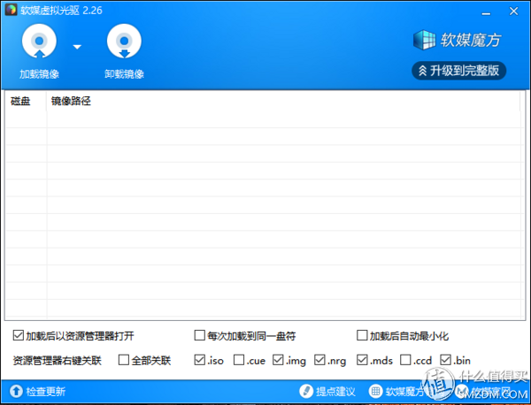Check the 全部关联 checkbox

[x=124, y=360]
